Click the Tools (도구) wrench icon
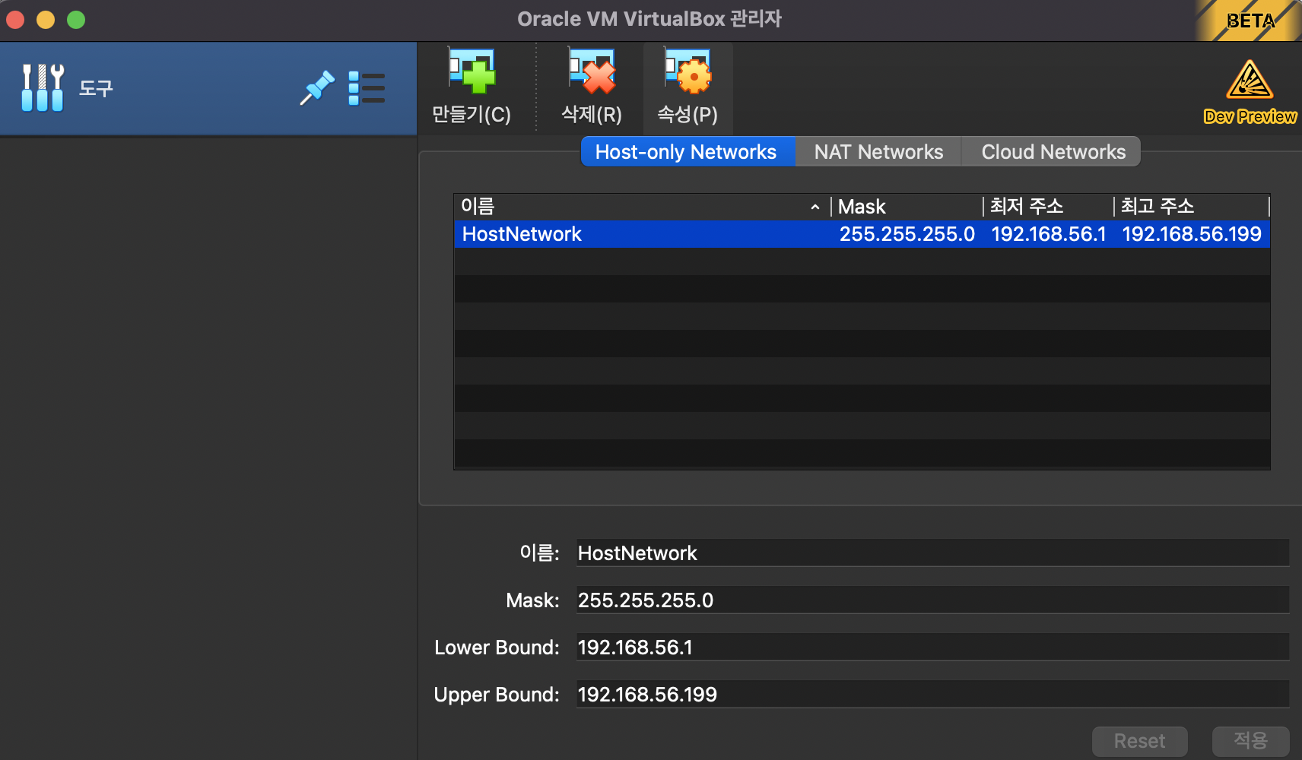Image resolution: width=1302 pixels, height=760 pixels. pyautogui.click(x=43, y=88)
